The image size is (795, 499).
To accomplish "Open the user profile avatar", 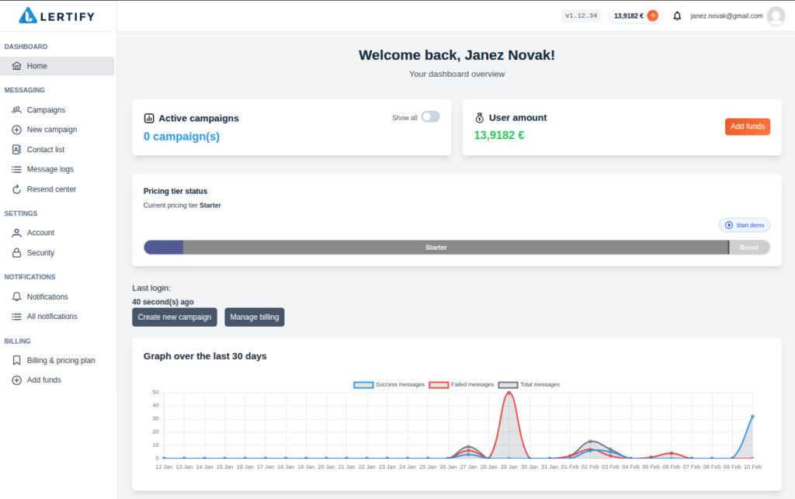I will click(x=775, y=16).
